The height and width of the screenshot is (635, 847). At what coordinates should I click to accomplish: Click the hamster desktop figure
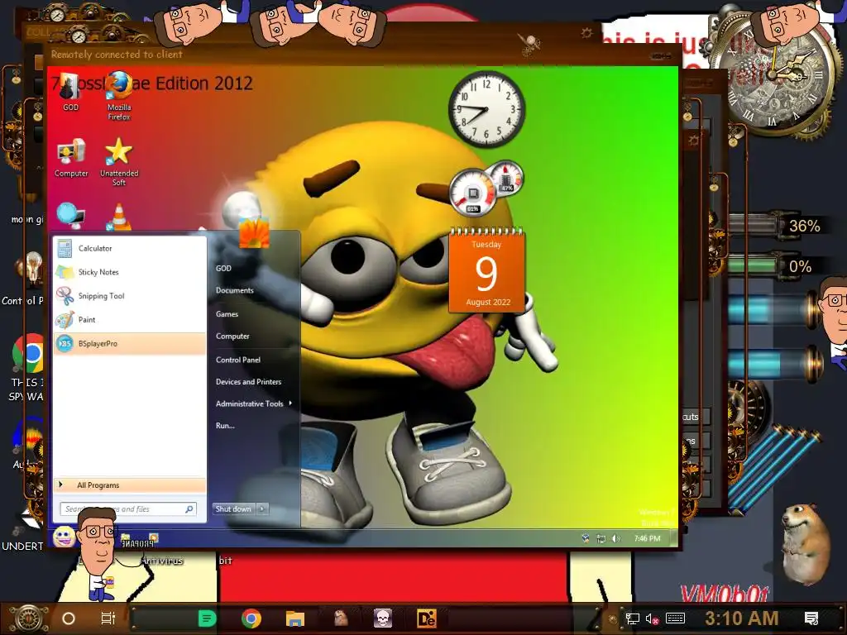tap(805, 542)
